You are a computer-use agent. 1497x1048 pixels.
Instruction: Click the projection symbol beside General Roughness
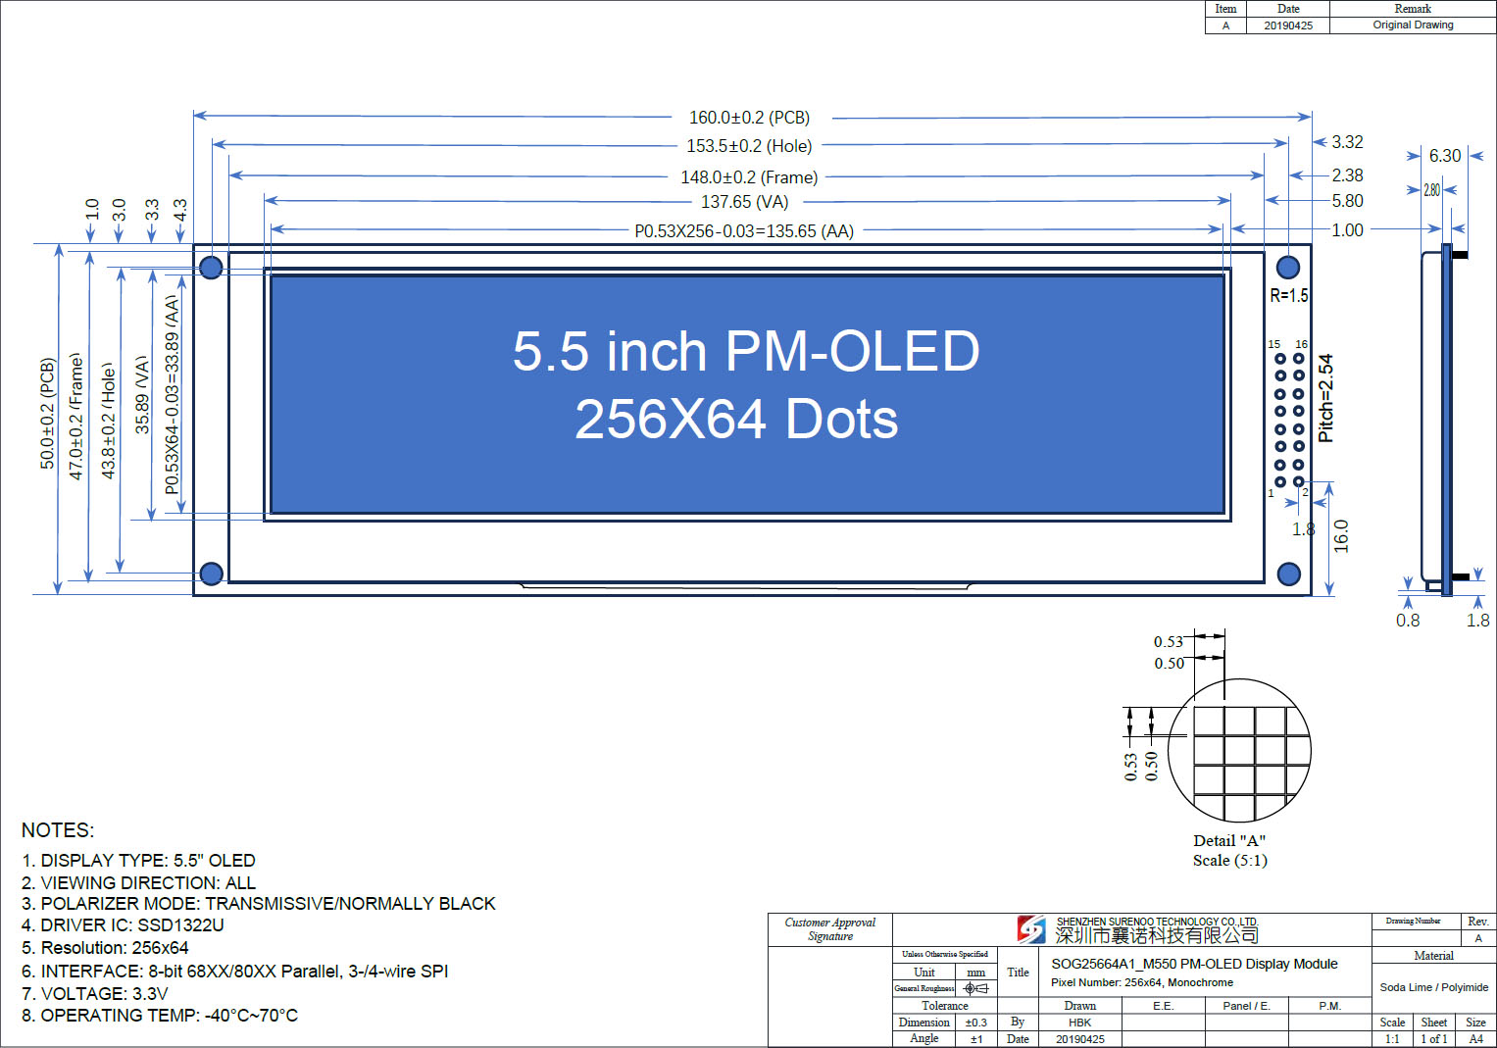(975, 988)
